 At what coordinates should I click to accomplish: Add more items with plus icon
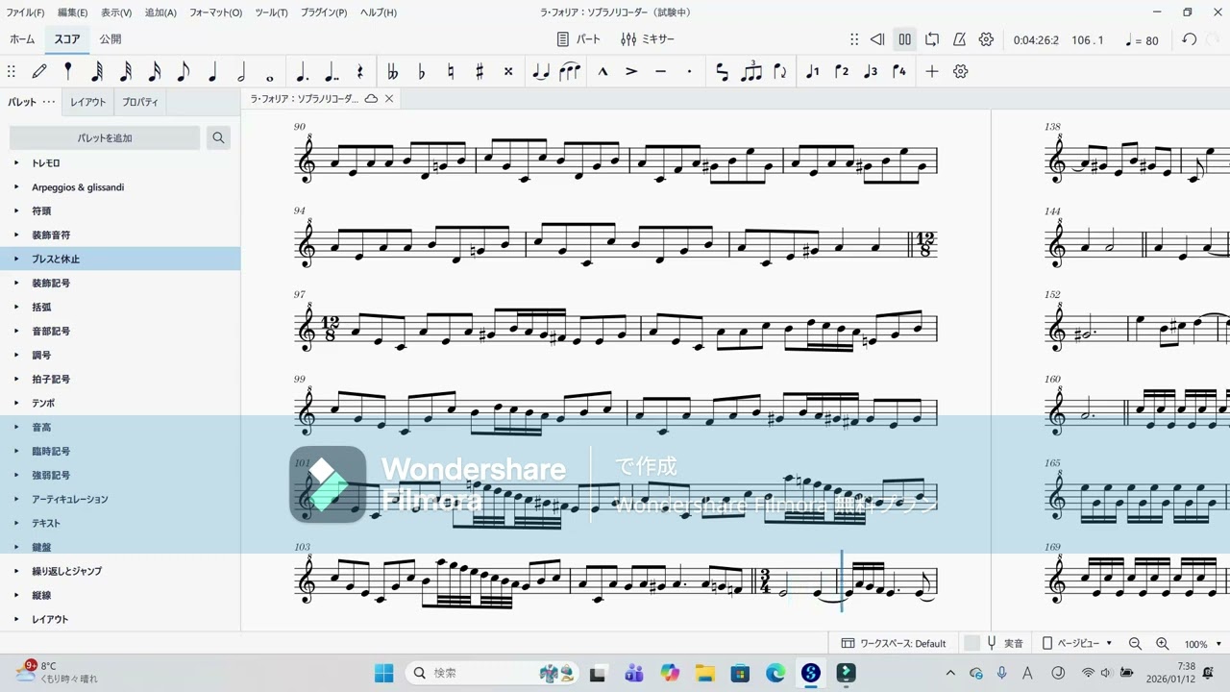click(931, 71)
